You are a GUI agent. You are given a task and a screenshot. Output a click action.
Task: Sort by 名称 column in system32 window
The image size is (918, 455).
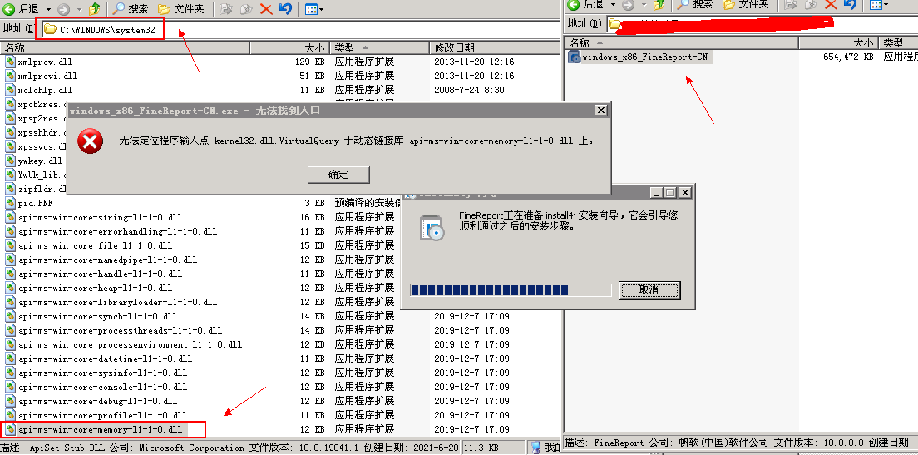click(126, 48)
